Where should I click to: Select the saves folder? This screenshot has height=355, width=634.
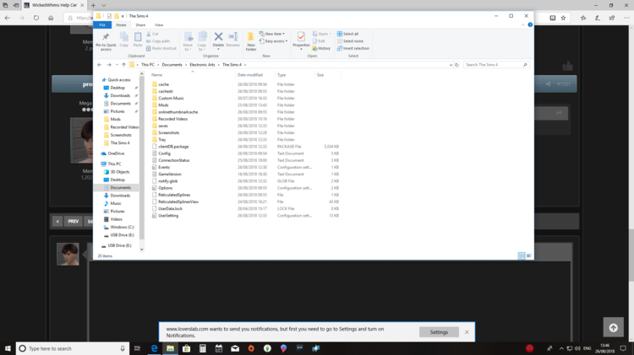point(163,126)
